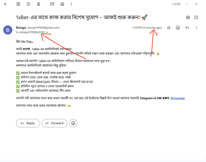
Task: Open the top toolbar more options menu
Action: tap(71, 4)
